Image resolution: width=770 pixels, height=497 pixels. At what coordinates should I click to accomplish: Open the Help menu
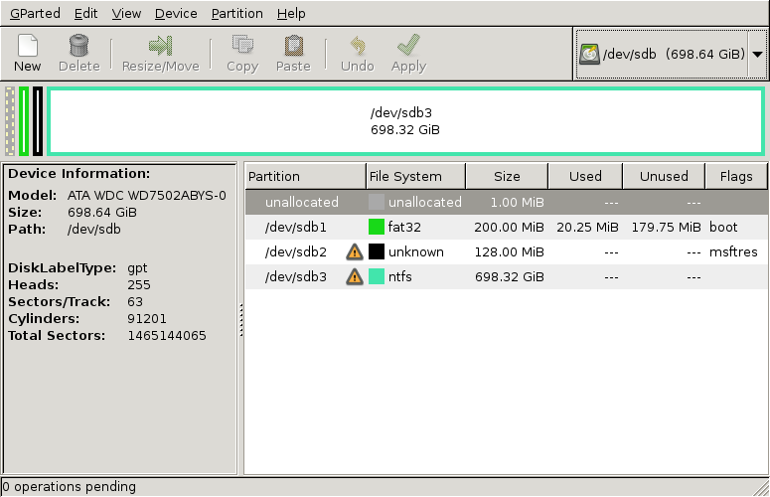point(291,13)
